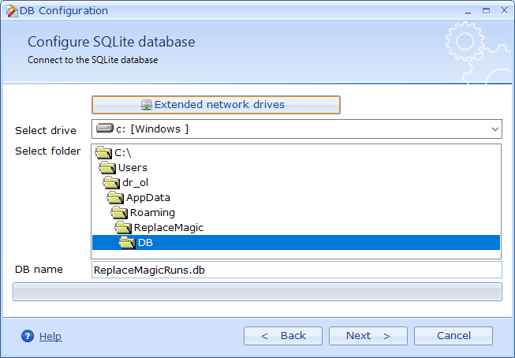Select the highlighted DB folder entry
This screenshot has height=358, width=515.
[x=145, y=242]
